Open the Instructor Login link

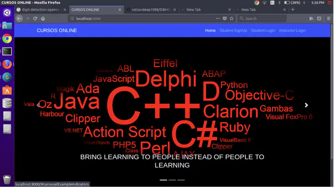pyautogui.click(x=292, y=31)
